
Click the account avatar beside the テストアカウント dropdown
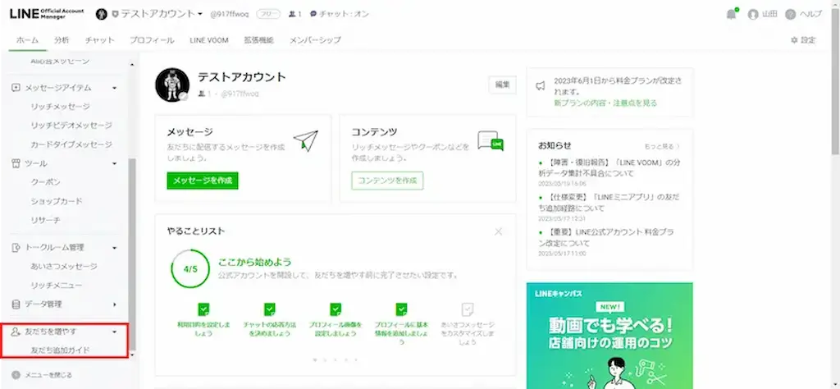[101, 14]
